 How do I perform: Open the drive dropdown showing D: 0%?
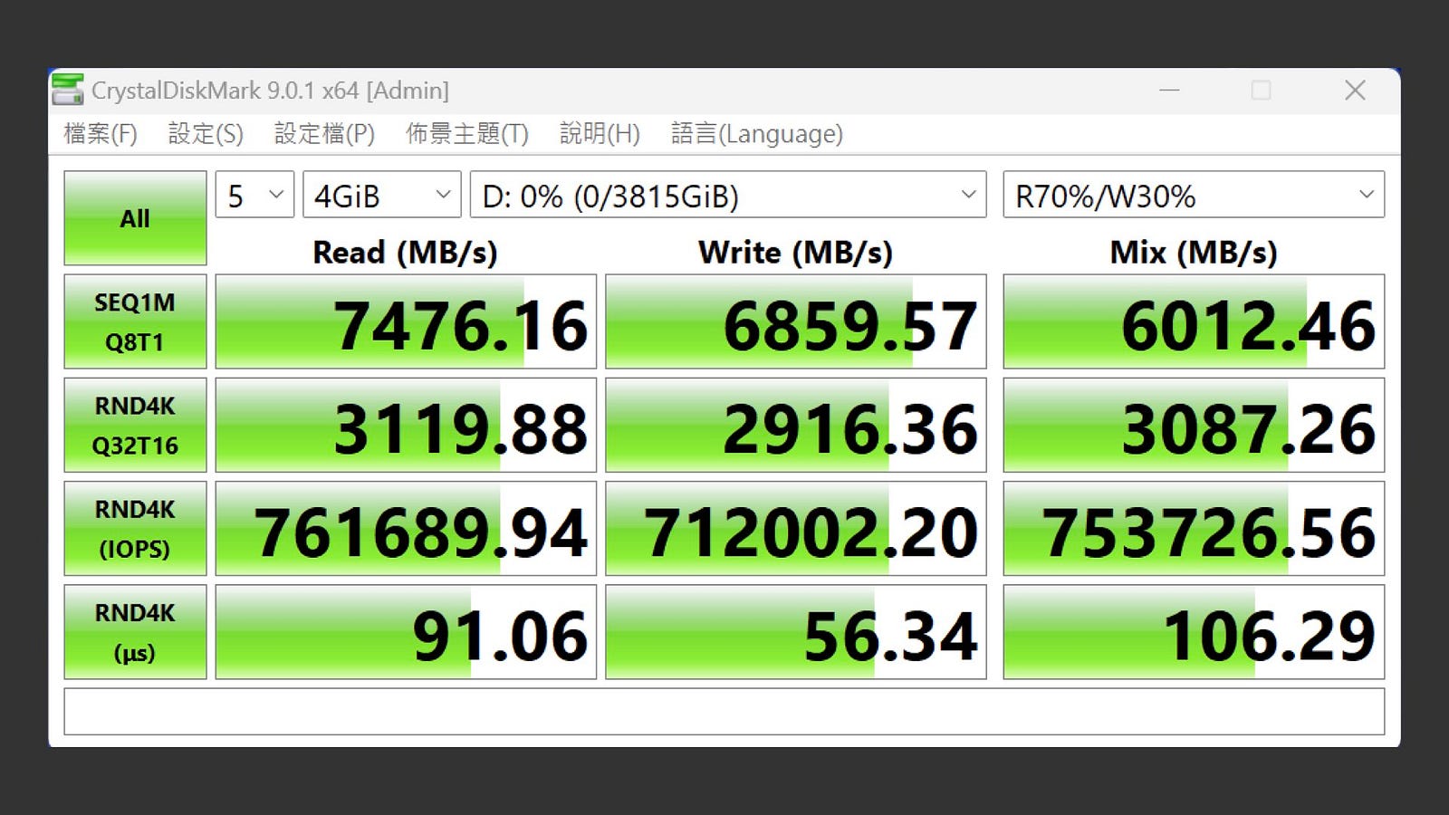point(728,195)
